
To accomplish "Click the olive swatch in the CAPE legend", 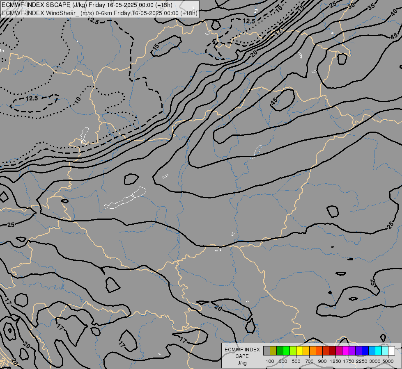I will pyautogui.click(x=273, y=351).
